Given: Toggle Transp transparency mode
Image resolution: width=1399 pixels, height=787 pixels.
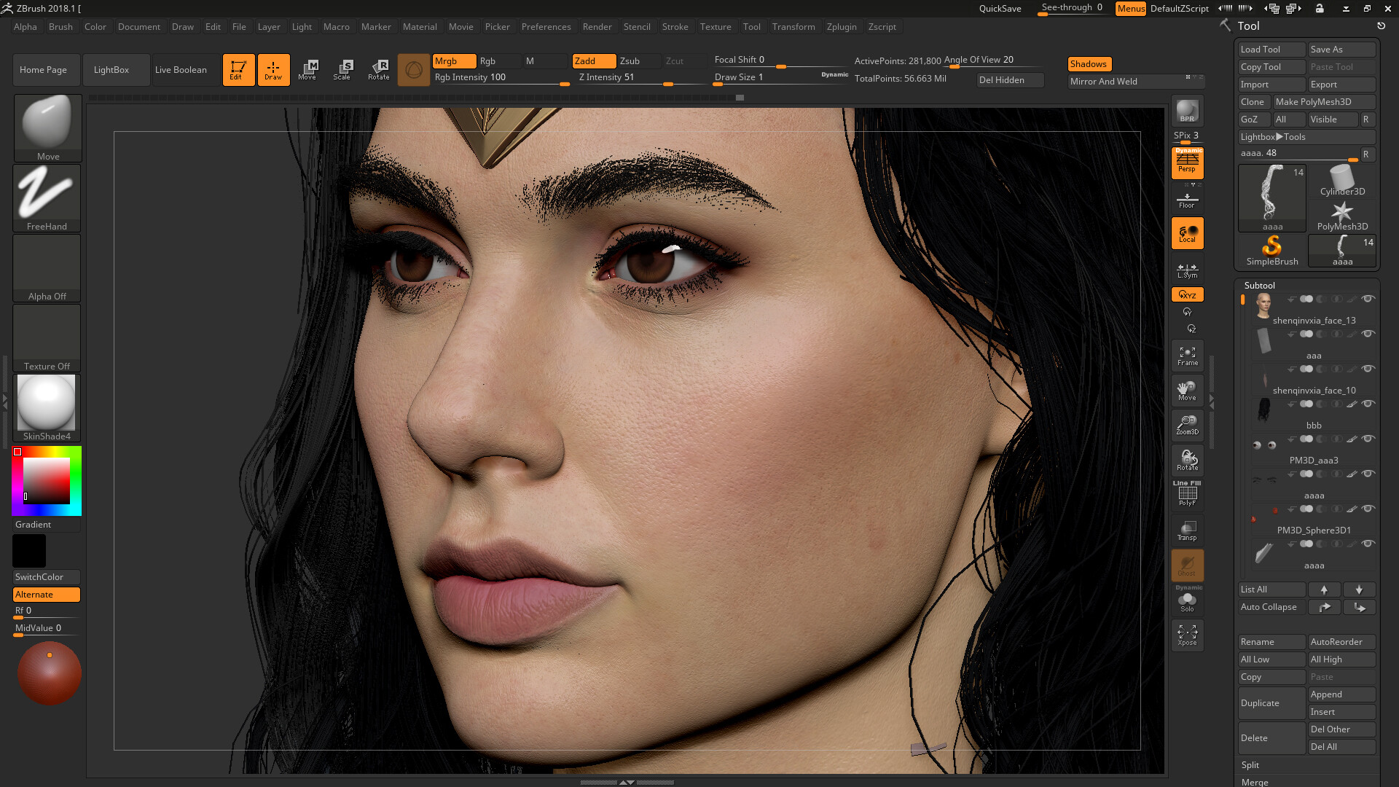Looking at the screenshot, I should (1187, 530).
